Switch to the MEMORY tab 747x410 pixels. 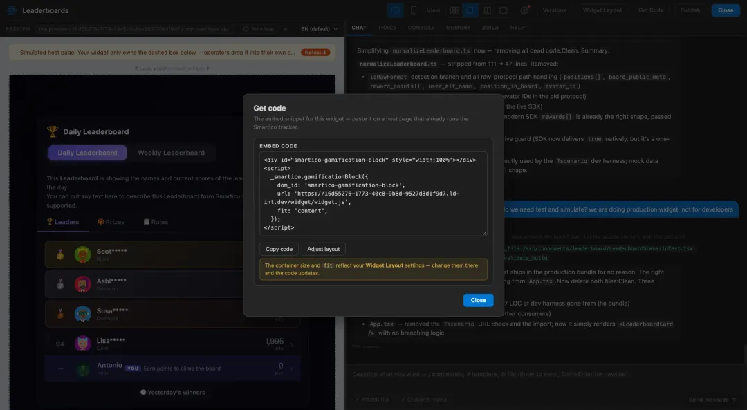[459, 28]
